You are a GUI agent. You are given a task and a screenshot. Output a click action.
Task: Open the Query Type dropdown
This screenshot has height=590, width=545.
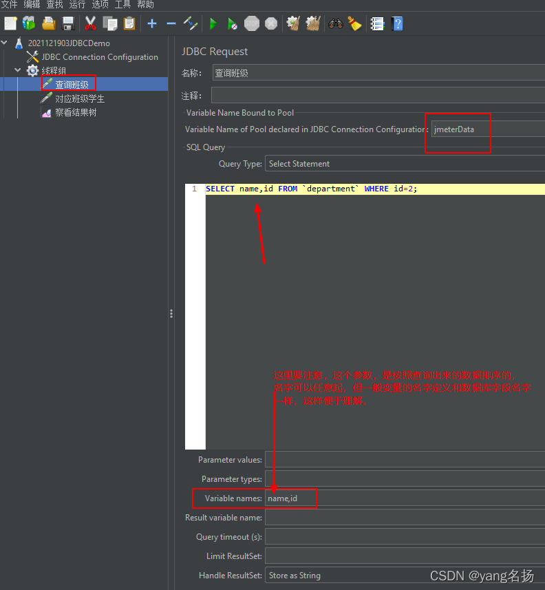tap(405, 164)
